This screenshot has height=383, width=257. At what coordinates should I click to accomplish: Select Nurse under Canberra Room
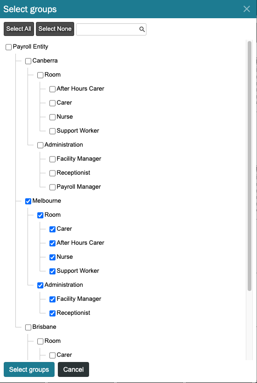[x=52, y=117]
